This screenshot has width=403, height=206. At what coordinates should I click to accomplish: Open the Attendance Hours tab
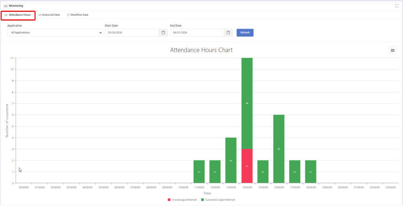[x=18, y=15]
